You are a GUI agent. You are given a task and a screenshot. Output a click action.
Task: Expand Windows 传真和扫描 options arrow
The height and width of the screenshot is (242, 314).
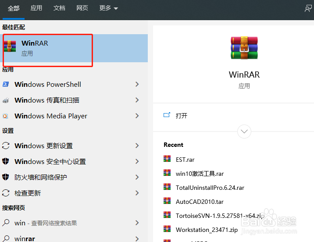point(137,100)
